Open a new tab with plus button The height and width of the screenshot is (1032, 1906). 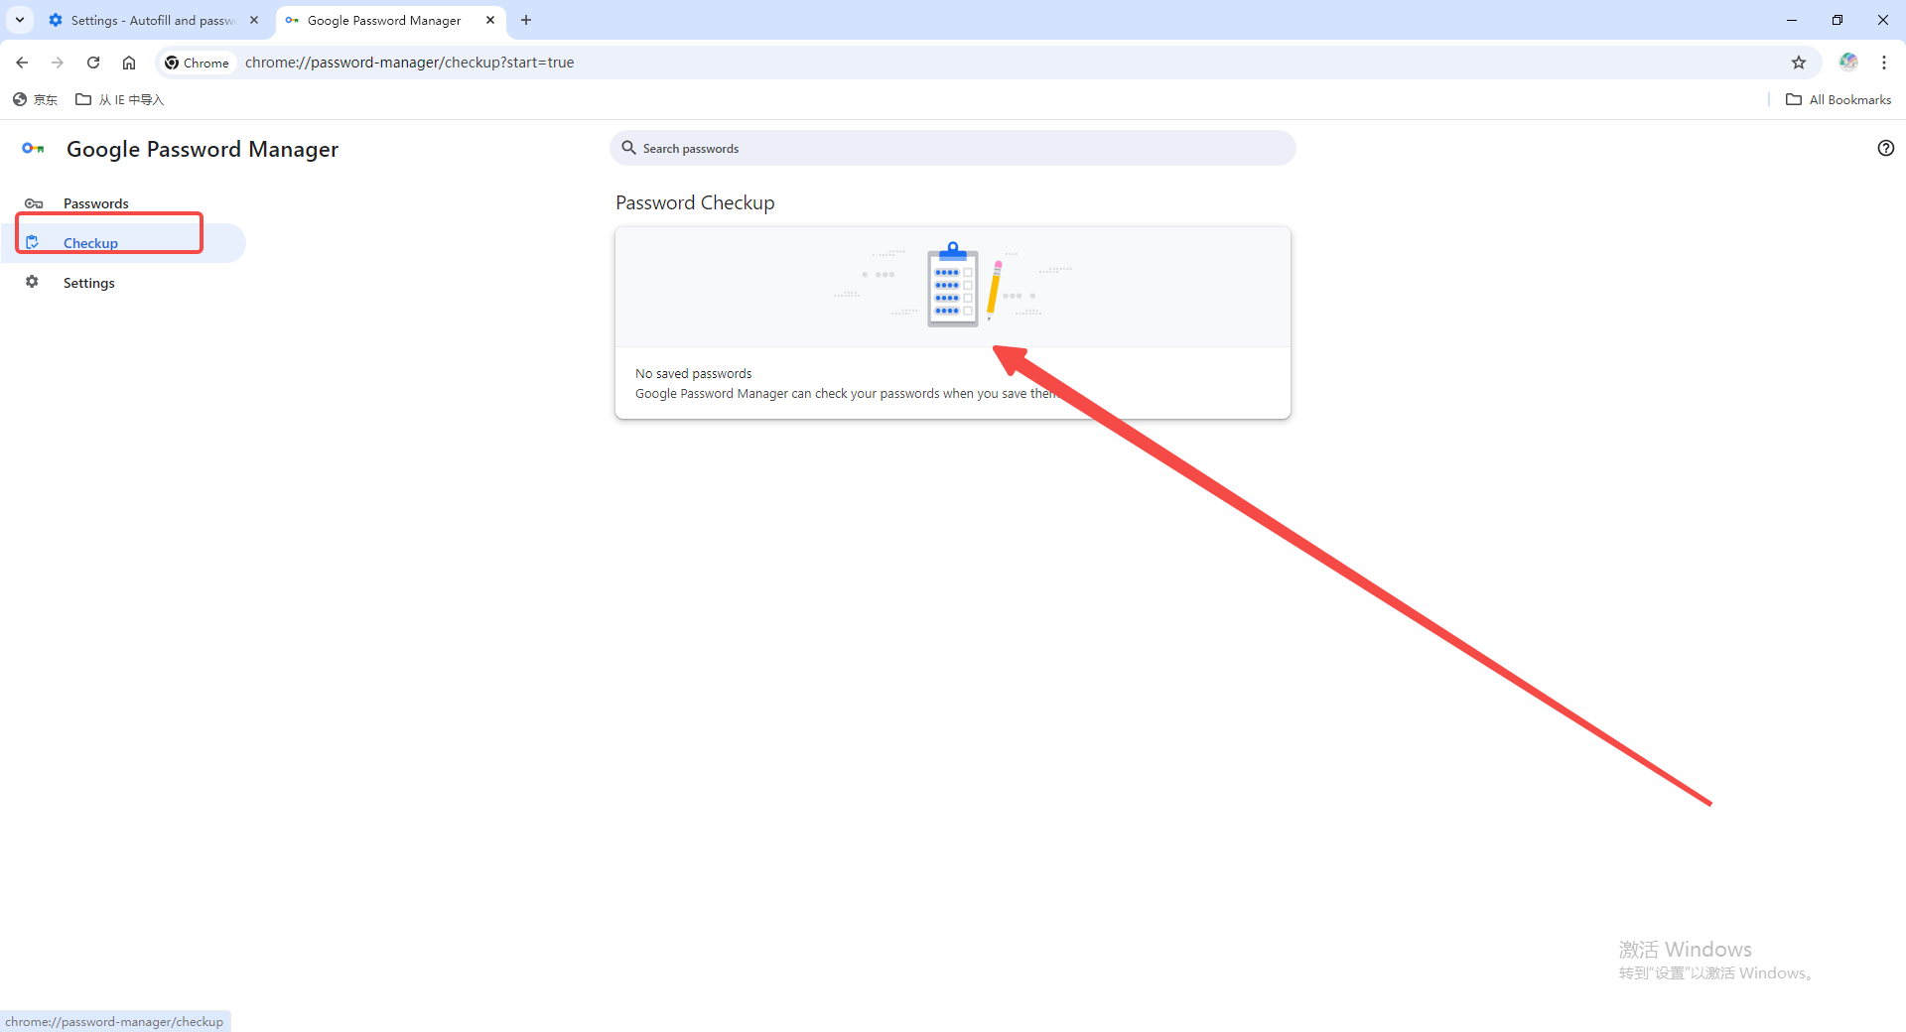(526, 20)
